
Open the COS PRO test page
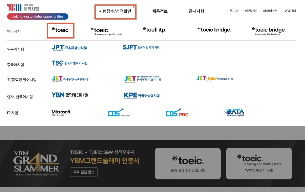[x=177, y=112]
